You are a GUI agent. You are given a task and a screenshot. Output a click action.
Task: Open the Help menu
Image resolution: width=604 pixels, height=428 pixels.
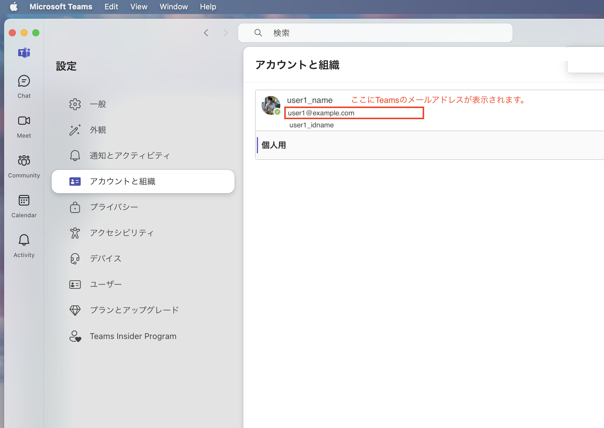coord(208,6)
